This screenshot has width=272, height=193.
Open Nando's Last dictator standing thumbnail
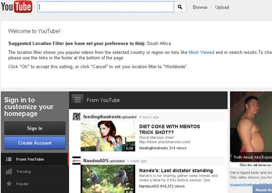(108, 179)
